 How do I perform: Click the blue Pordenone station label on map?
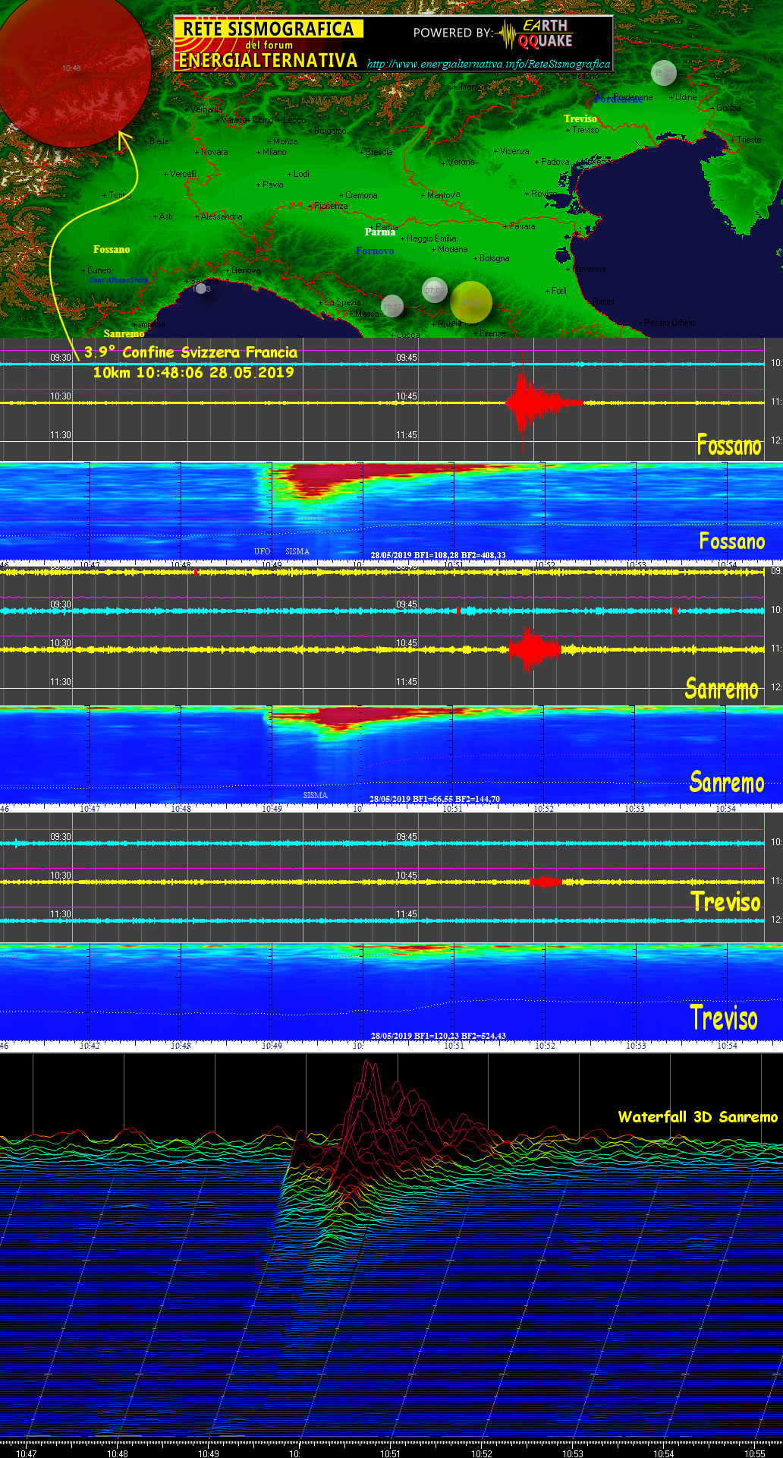[x=618, y=99]
